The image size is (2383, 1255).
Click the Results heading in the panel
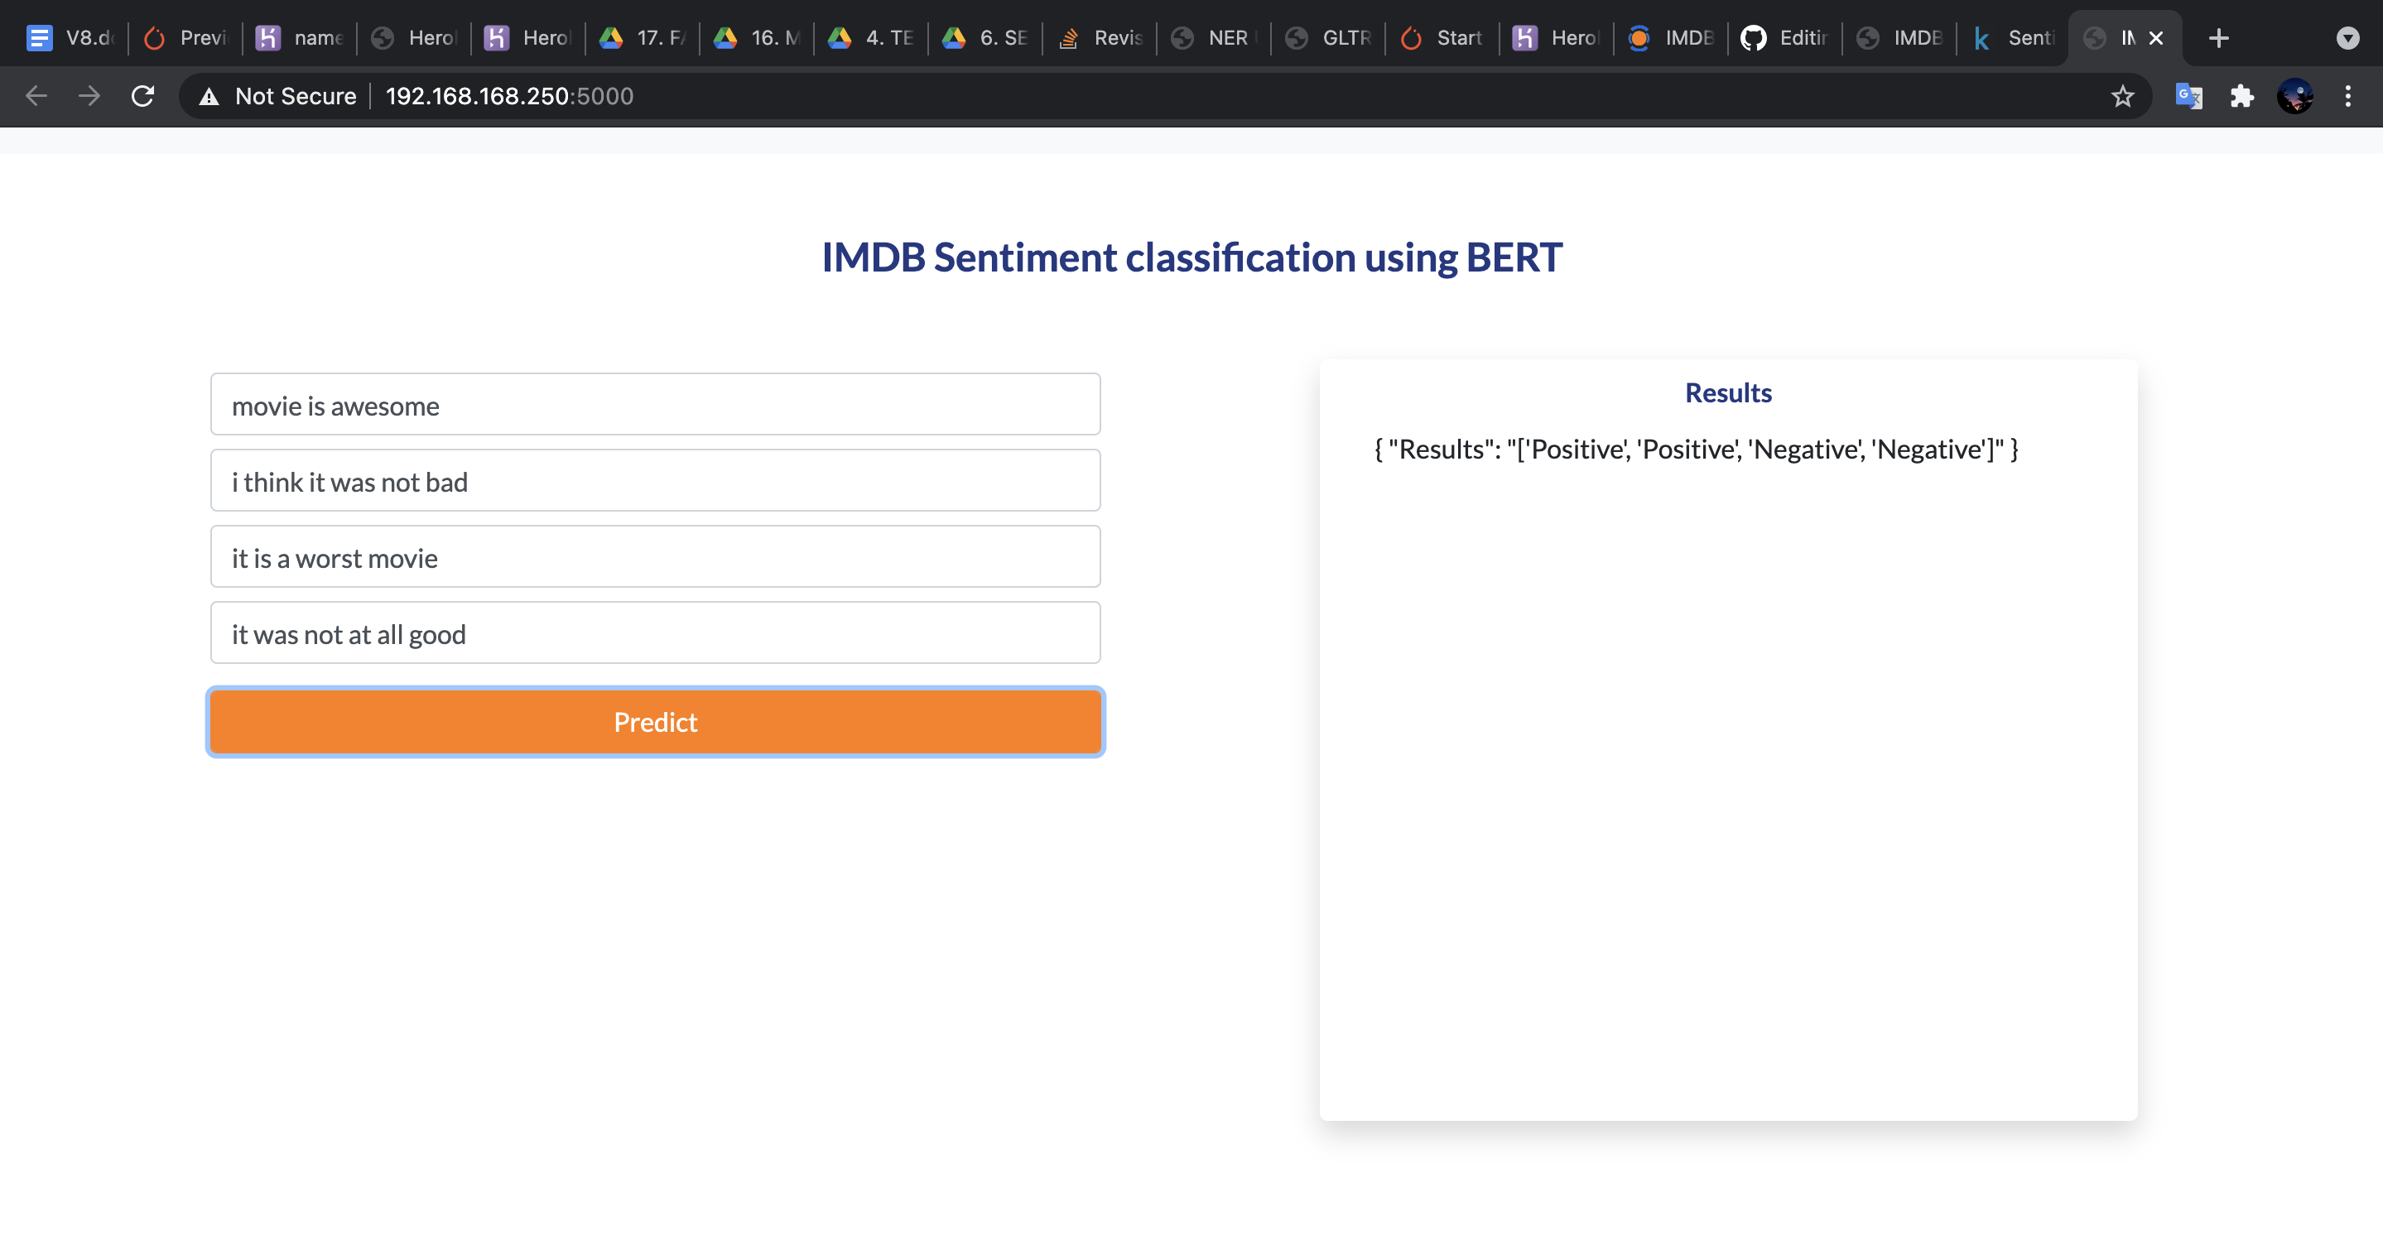coord(1728,393)
